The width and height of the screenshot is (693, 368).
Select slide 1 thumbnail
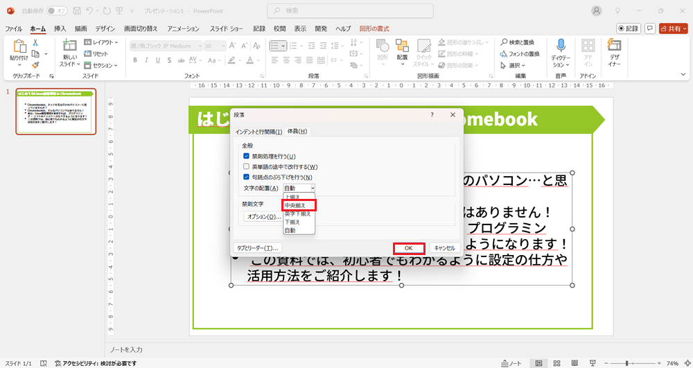point(55,111)
